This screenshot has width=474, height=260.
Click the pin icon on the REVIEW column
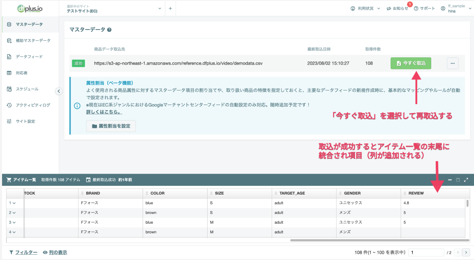[405, 193]
